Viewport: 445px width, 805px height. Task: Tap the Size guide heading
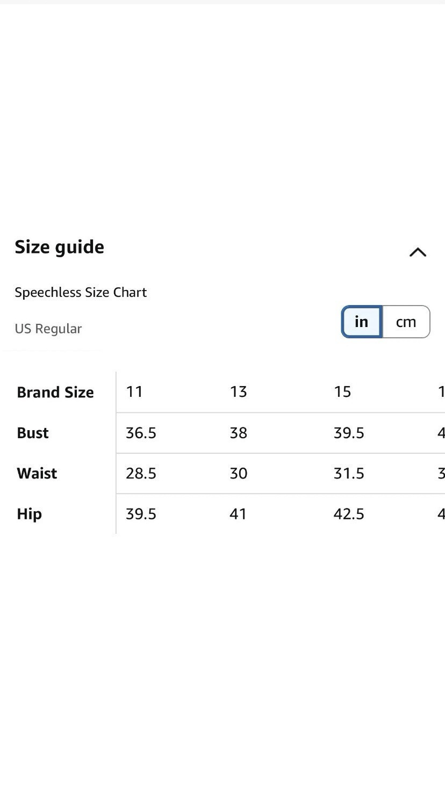point(60,247)
